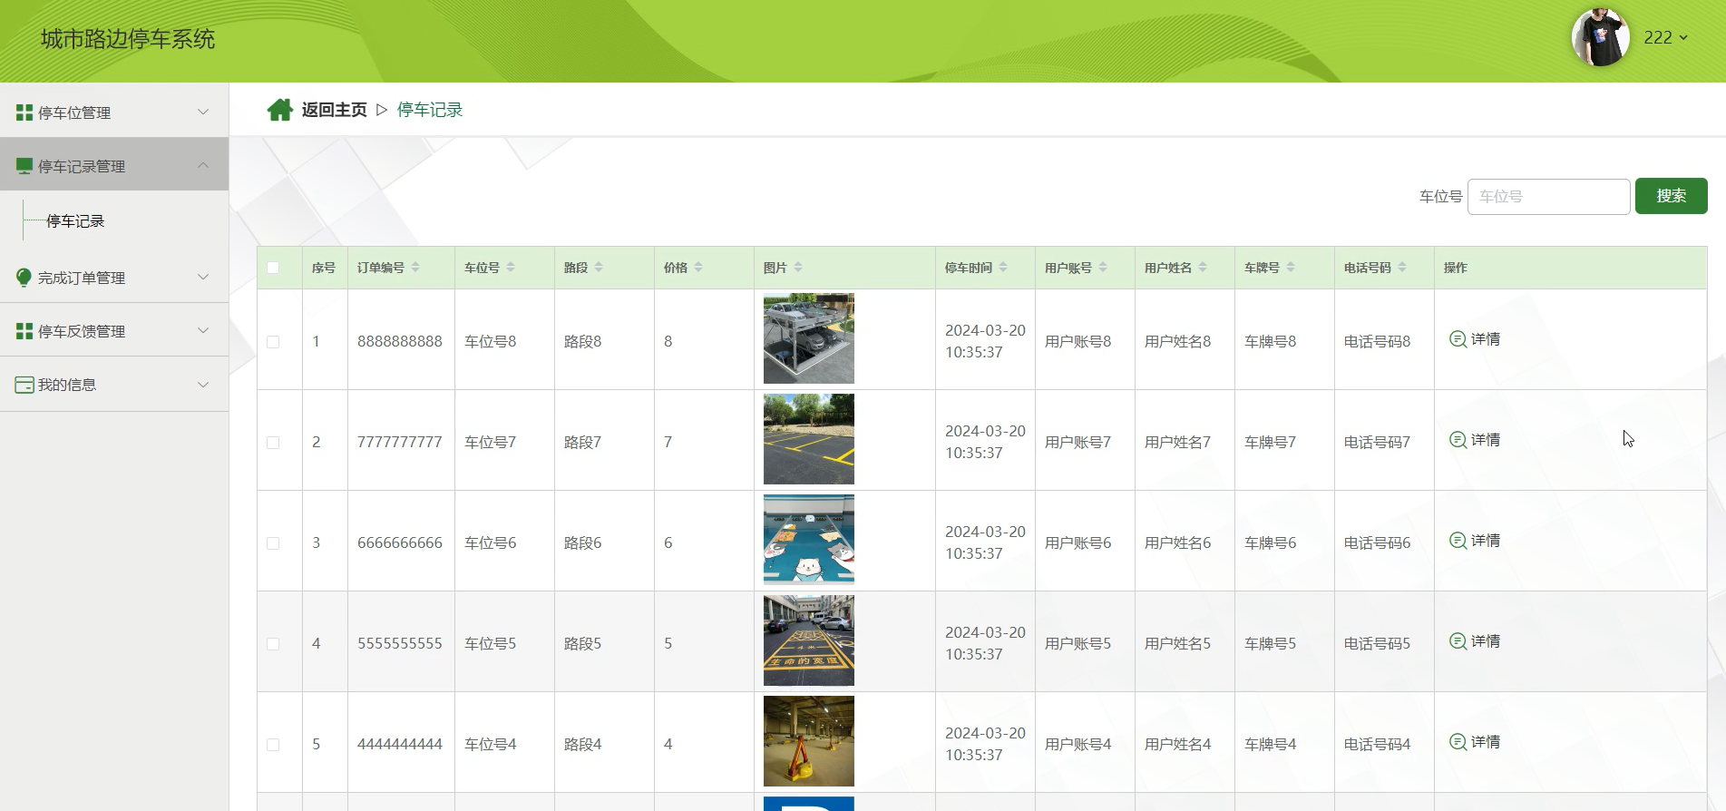This screenshot has height=811, width=1726.
Task: Click cell 车牌号6
Action: (x=1270, y=543)
